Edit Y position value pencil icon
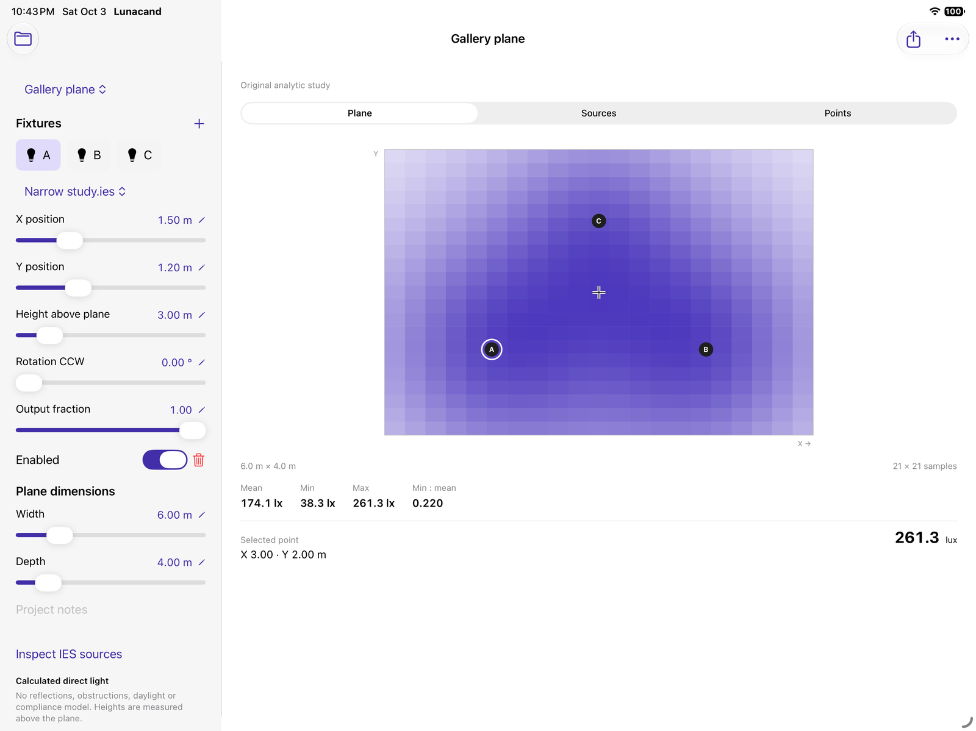976x731 pixels. 202,268
